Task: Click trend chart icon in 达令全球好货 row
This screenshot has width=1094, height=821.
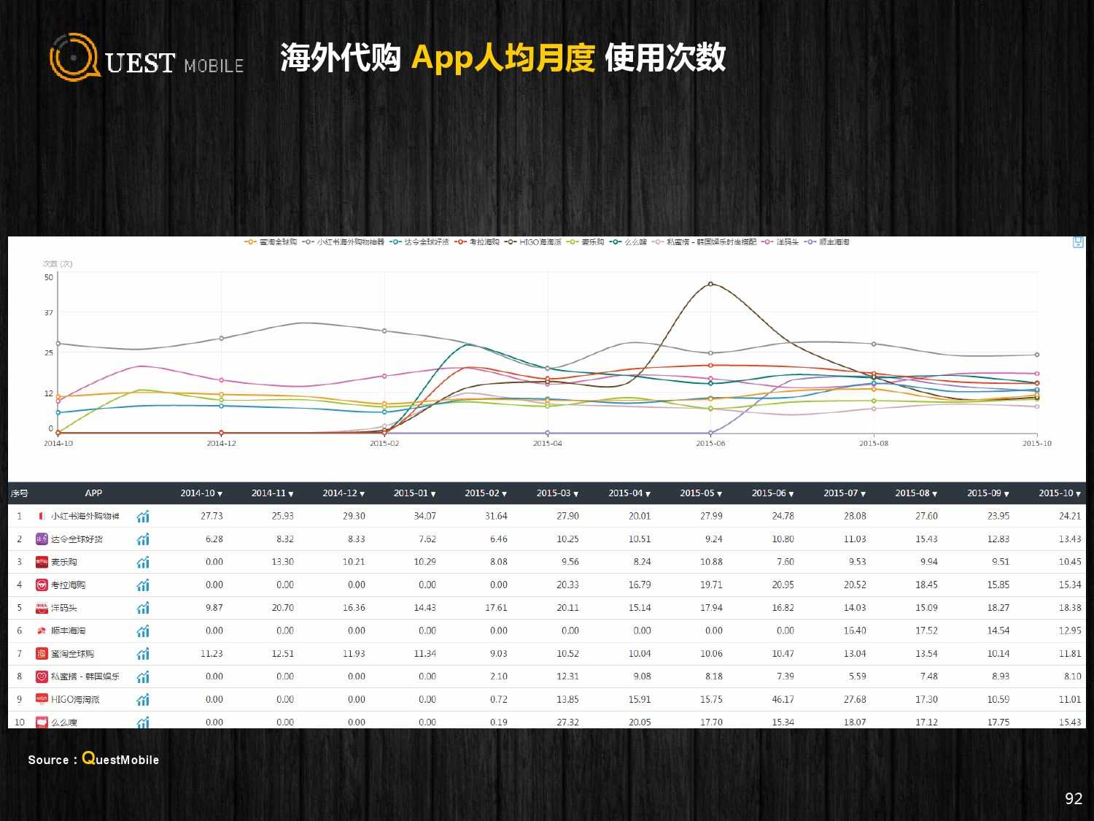Action: [143, 539]
